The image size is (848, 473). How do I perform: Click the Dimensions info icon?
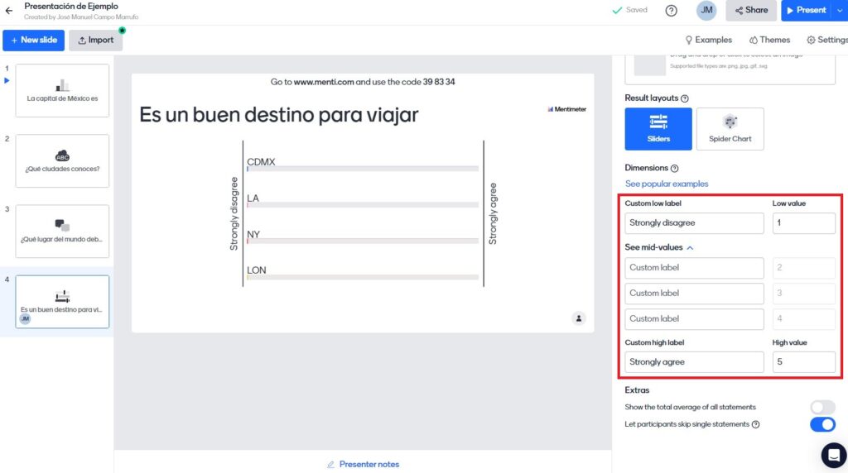pos(675,168)
